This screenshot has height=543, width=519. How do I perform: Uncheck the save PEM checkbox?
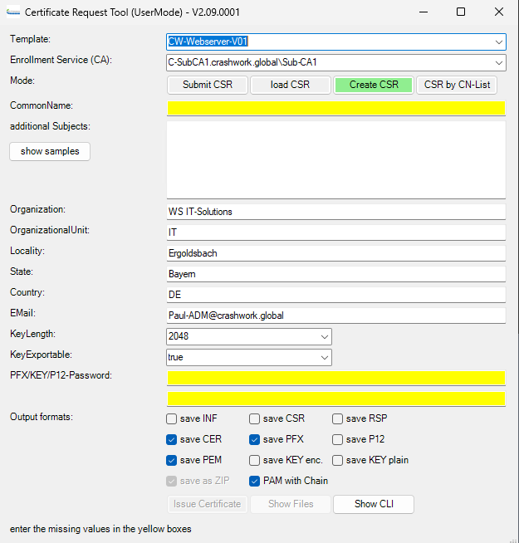tap(172, 461)
